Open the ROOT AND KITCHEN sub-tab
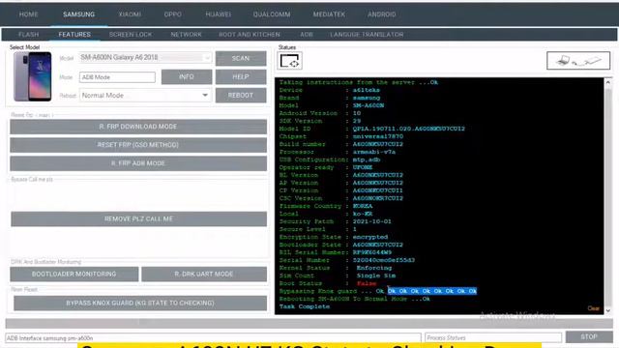Image resolution: width=619 pixels, height=348 pixels. click(x=250, y=35)
